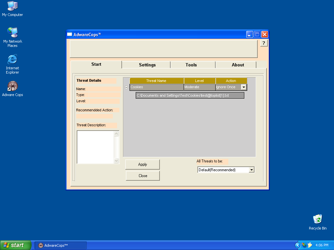Click the question mark help button

pyautogui.click(x=264, y=43)
